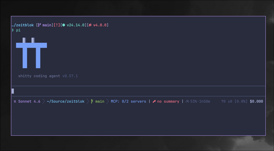Click the [0.0%] context percentage
This screenshot has height=151, width=274.
pos(241,102)
